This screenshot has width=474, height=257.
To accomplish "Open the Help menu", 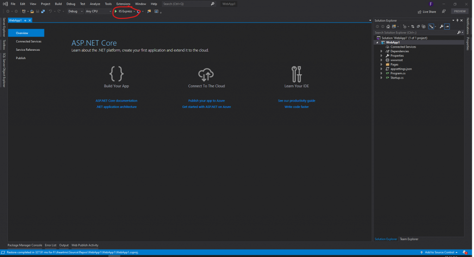I will click(x=154, y=4).
